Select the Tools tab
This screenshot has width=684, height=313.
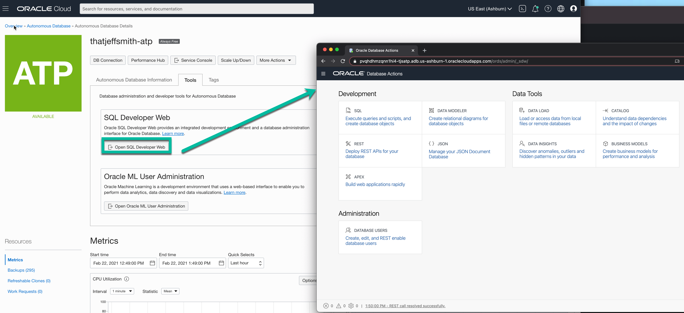pos(190,80)
